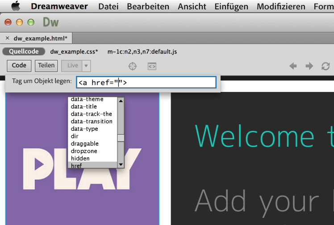Minimize the Dreamweaver window with yellow button

pos(19,22)
